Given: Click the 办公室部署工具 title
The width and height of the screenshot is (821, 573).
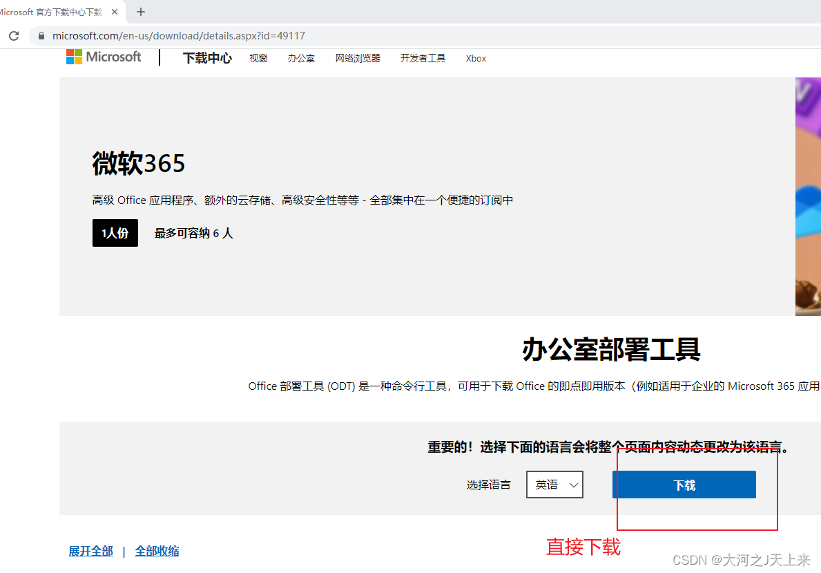Looking at the screenshot, I should tap(611, 350).
